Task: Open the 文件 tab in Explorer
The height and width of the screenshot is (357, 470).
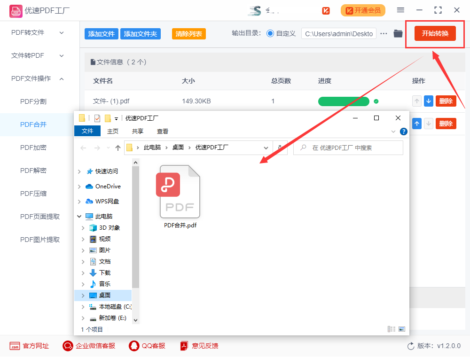Action: pyautogui.click(x=87, y=131)
